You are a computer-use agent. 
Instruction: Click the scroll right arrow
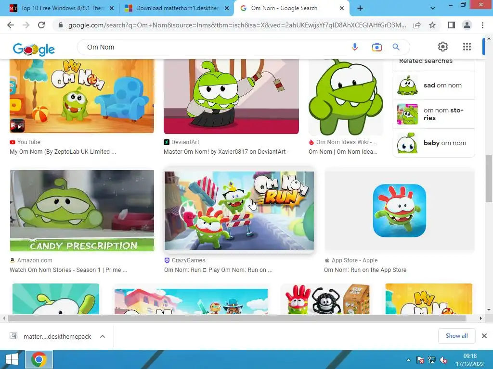point(481,318)
